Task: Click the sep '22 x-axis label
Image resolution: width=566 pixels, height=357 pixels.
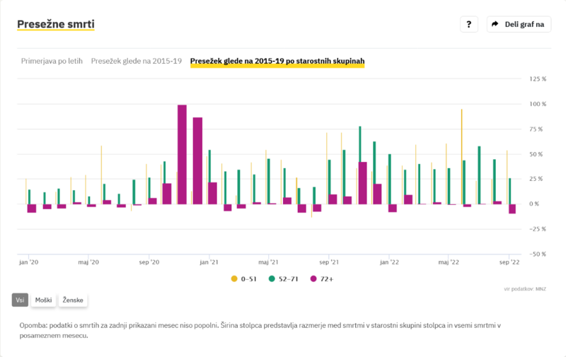Action: [509, 262]
